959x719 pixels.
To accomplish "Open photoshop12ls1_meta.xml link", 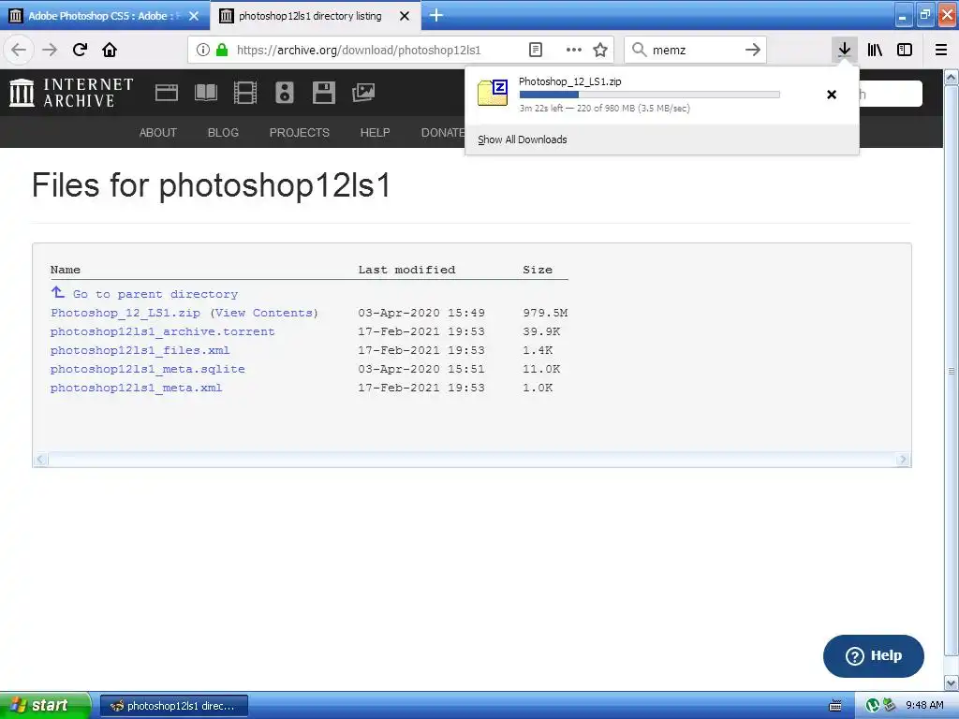I will coord(137,389).
